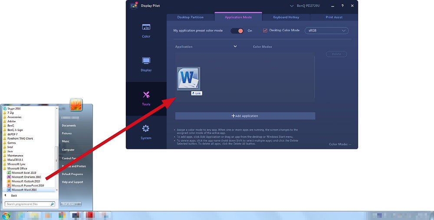
Task: Expand the Adobe folder
Action: coord(9,121)
